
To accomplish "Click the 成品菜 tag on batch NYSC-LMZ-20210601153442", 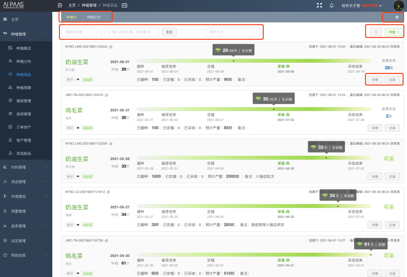I will click(88, 79).
